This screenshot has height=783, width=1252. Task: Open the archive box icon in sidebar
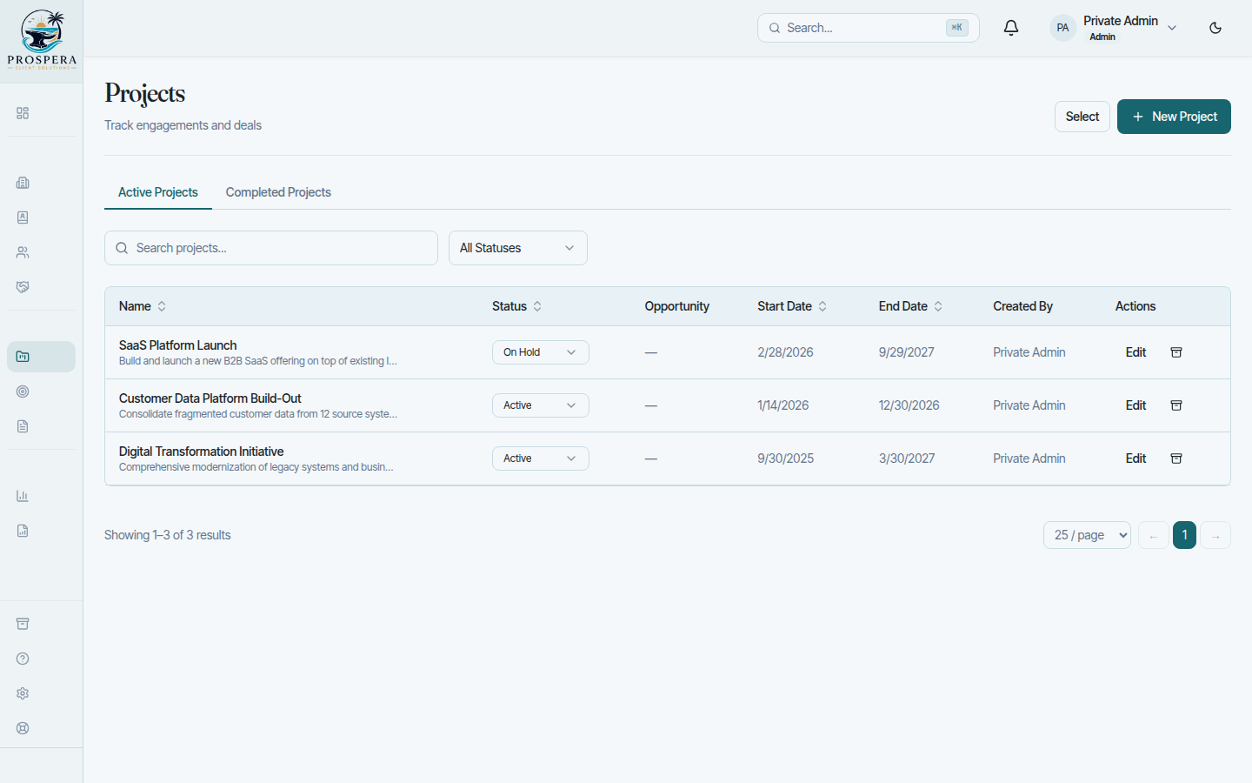23,624
